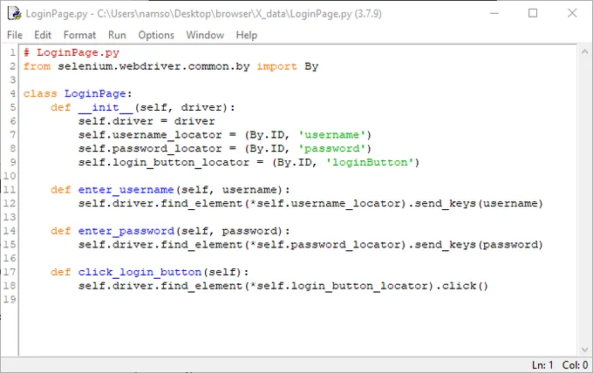Viewport: 593px width, 373px height.
Task: Maximize the LoginPage.py window
Action: click(533, 13)
